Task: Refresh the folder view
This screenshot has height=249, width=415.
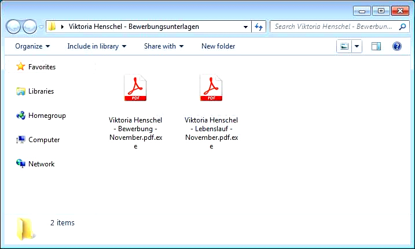Action: pos(259,27)
